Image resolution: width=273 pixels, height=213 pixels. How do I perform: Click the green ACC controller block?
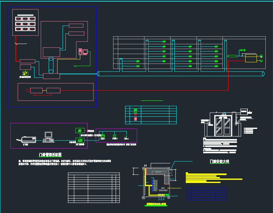(x=80, y=140)
